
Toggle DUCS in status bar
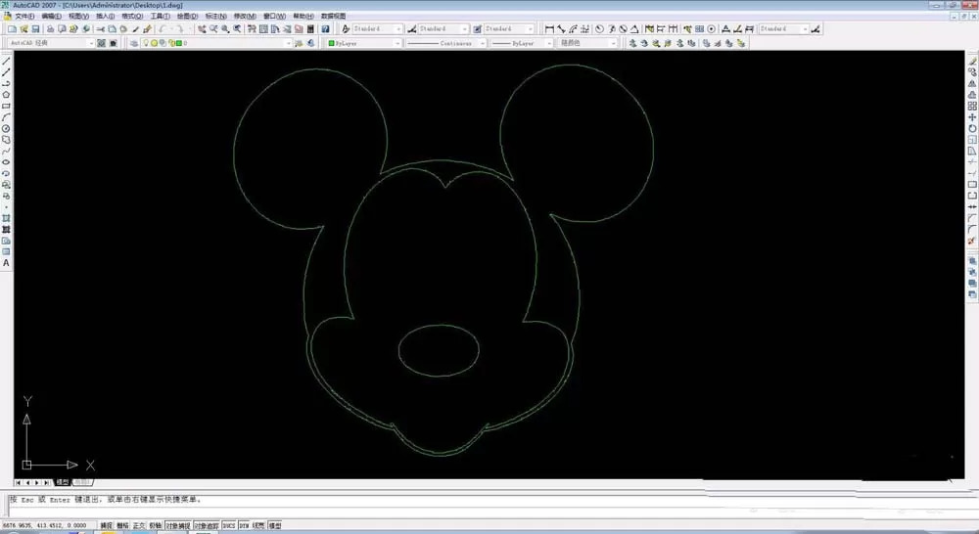(x=228, y=526)
